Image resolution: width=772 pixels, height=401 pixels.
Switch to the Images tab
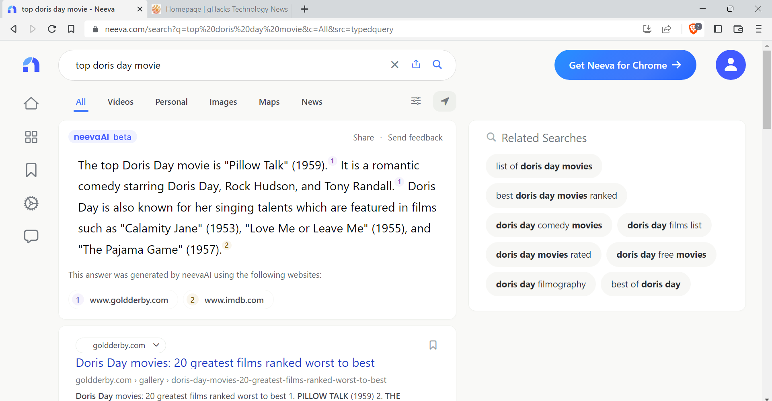point(223,102)
